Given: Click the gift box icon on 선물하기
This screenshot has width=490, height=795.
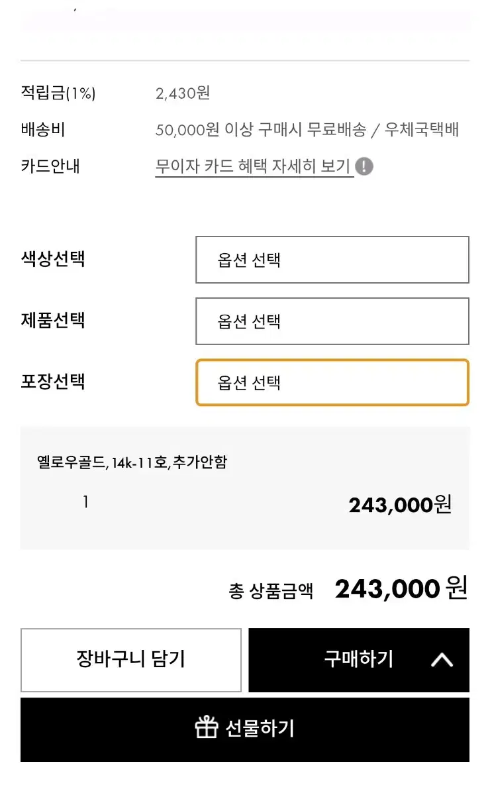Looking at the screenshot, I should tap(207, 728).
